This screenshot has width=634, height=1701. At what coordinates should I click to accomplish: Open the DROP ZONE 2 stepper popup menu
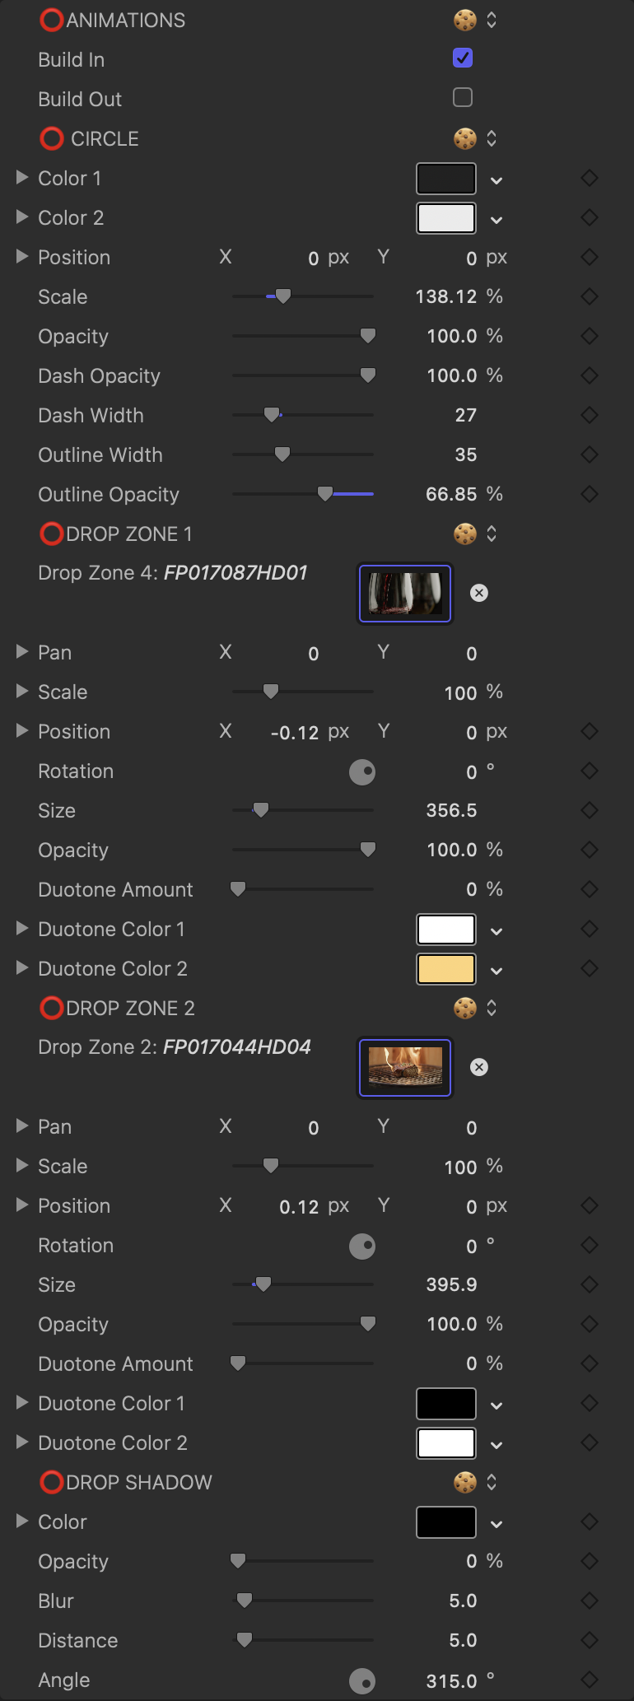(x=492, y=1008)
